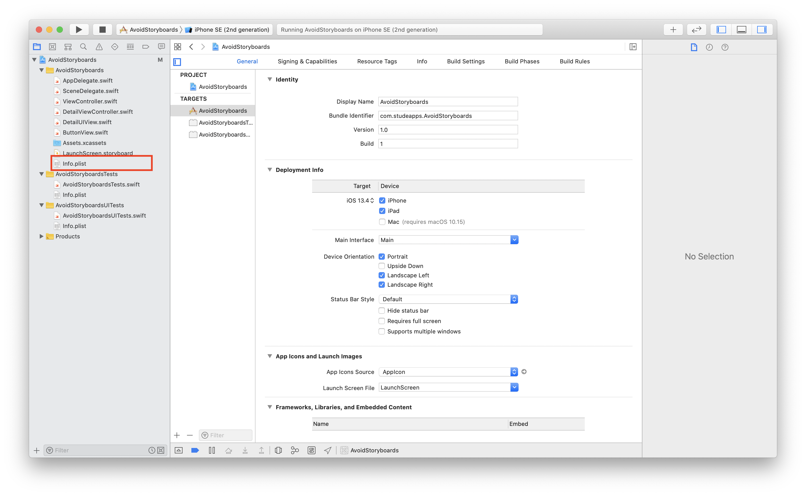The height and width of the screenshot is (496, 806).
Task: Open the Quick Help inspector icon
Action: 725,47
